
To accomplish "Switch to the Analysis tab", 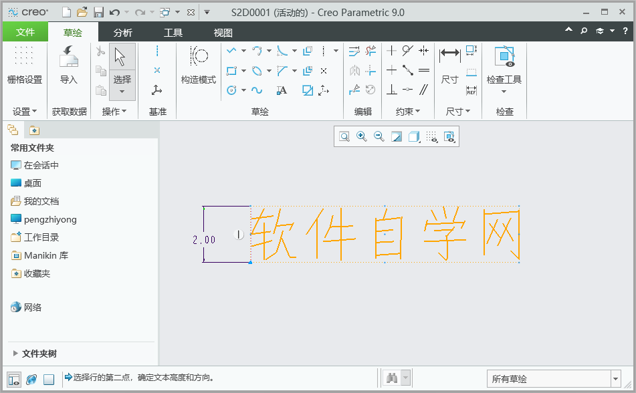I will (123, 33).
